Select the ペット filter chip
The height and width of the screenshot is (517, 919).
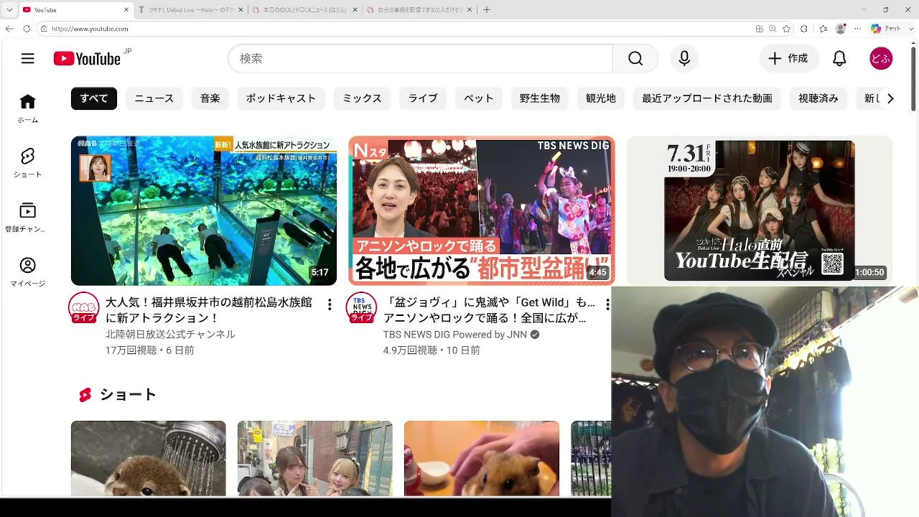click(479, 98)
